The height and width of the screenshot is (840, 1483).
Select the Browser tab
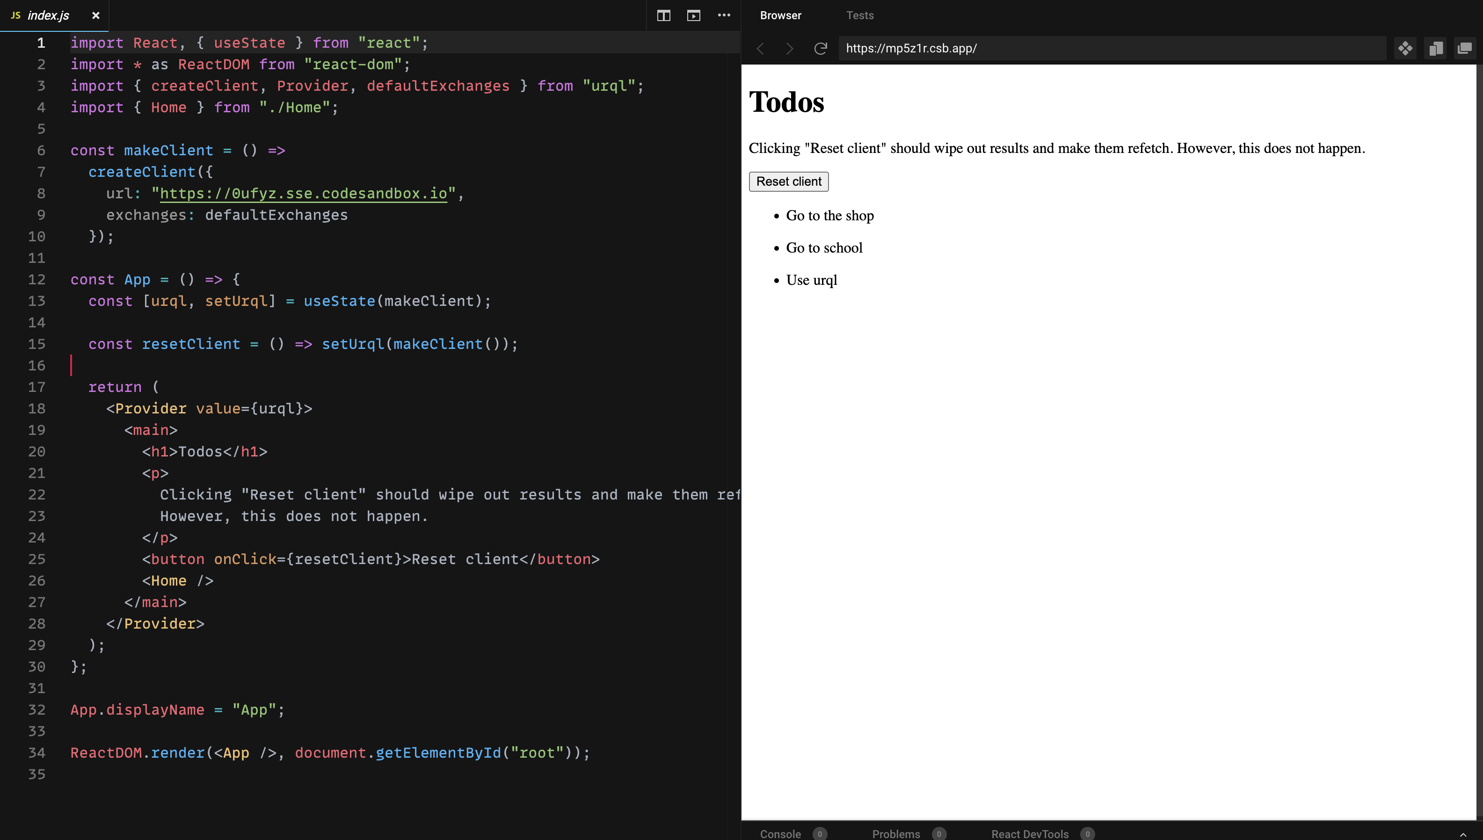coord(780,15)
